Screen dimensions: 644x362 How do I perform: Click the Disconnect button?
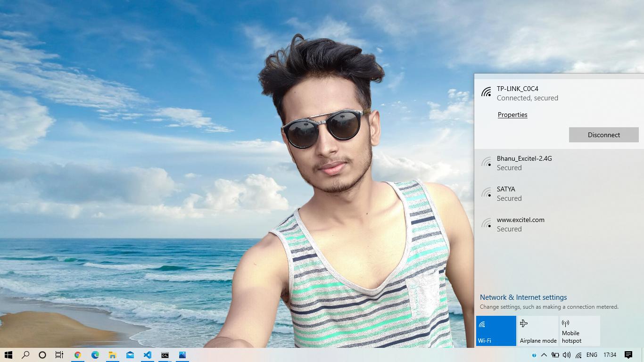604,135
